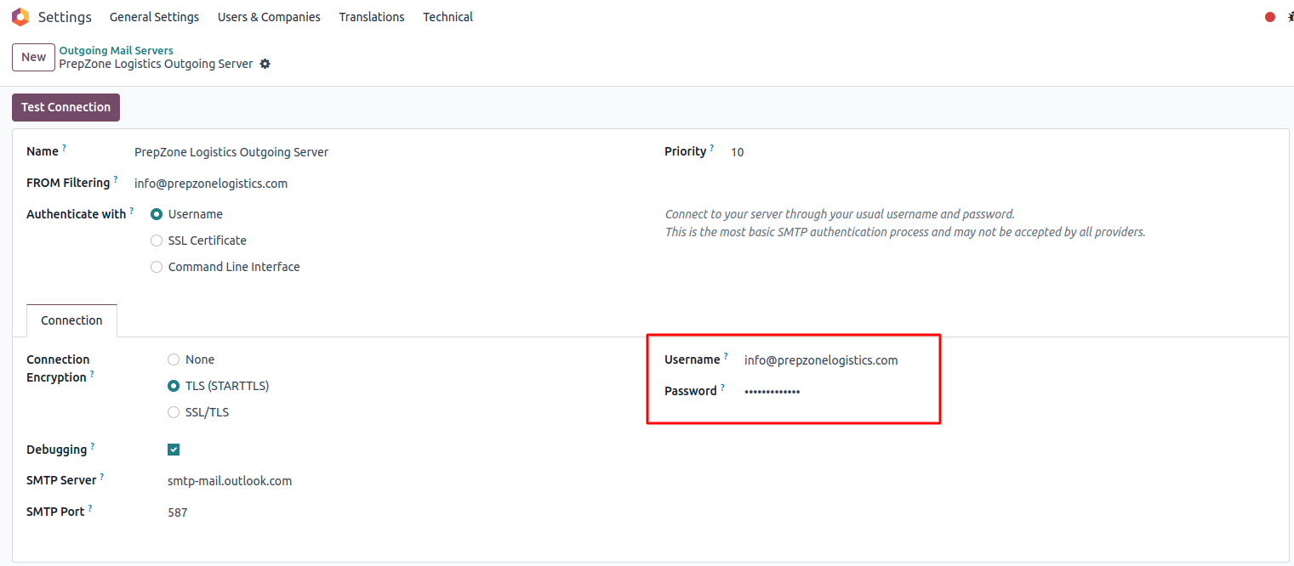Disable the Debugging checkbox
The width and height of the screenshot is (1294, 566).
point(174,450)
